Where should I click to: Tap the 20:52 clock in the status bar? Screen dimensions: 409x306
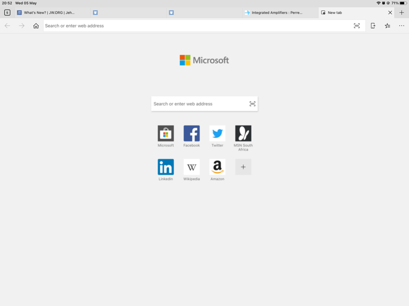[7, 3]
